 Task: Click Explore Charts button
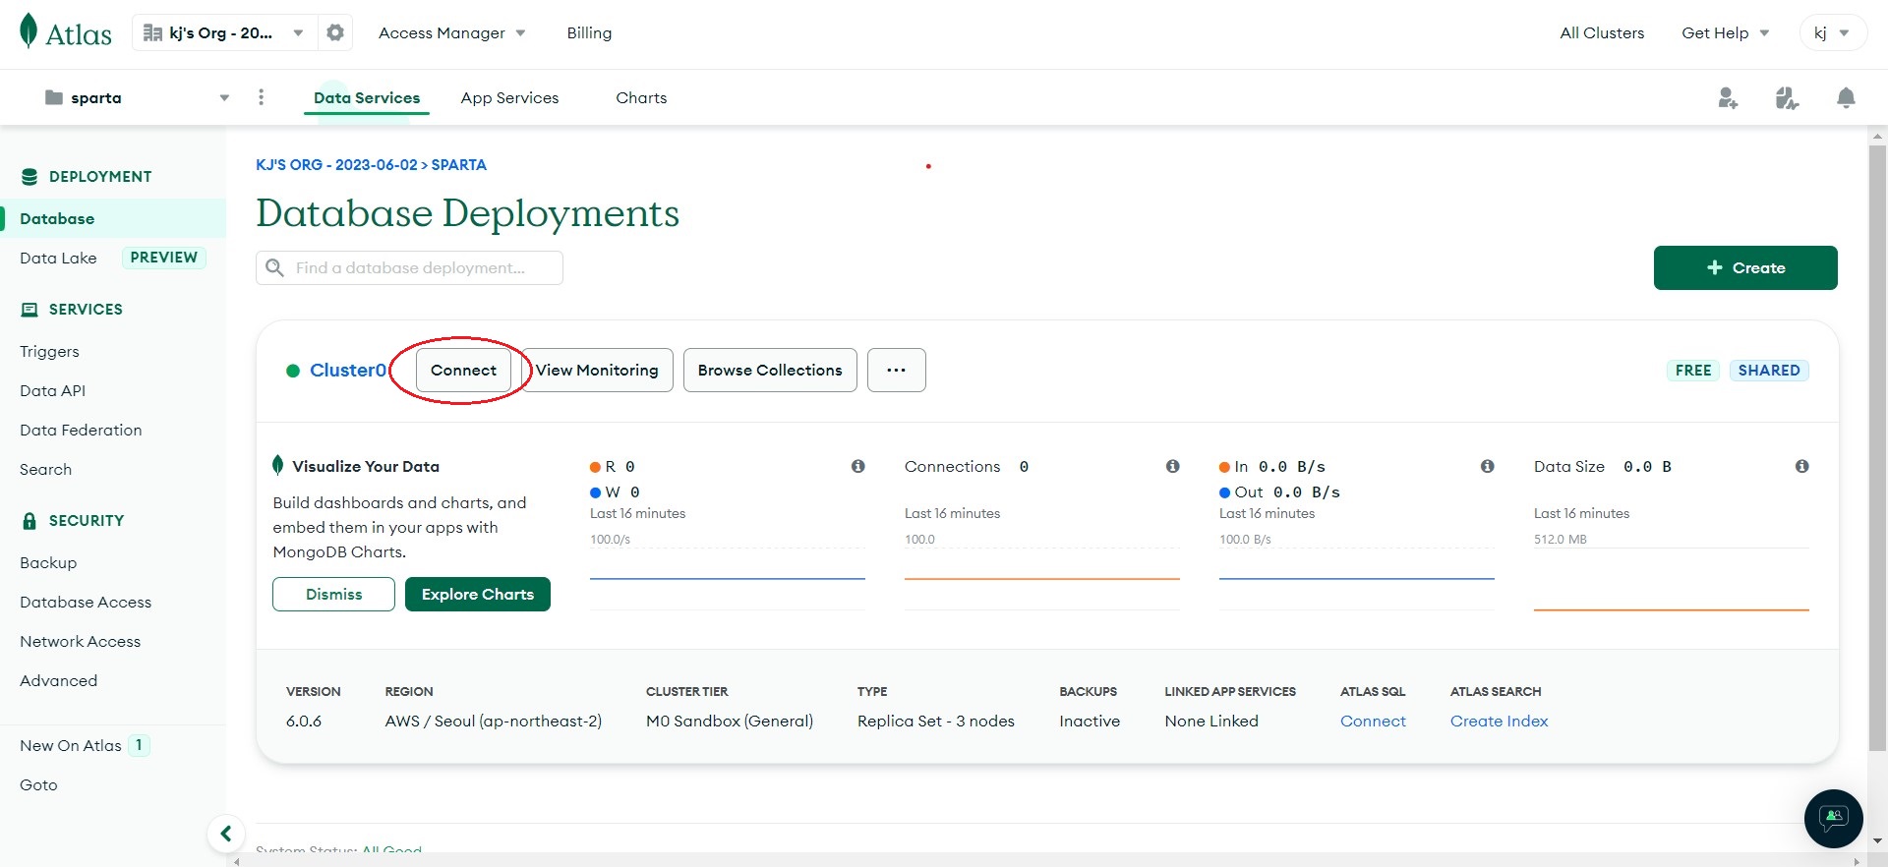(478, 594)
